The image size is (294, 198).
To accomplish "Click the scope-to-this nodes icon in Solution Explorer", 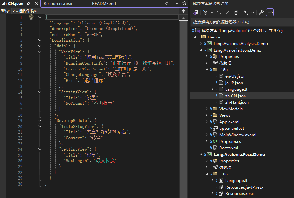I will click(x=245, y=12).
